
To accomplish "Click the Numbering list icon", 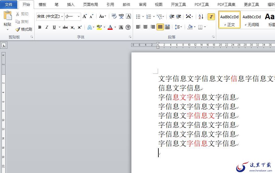I will pos(149,16).
